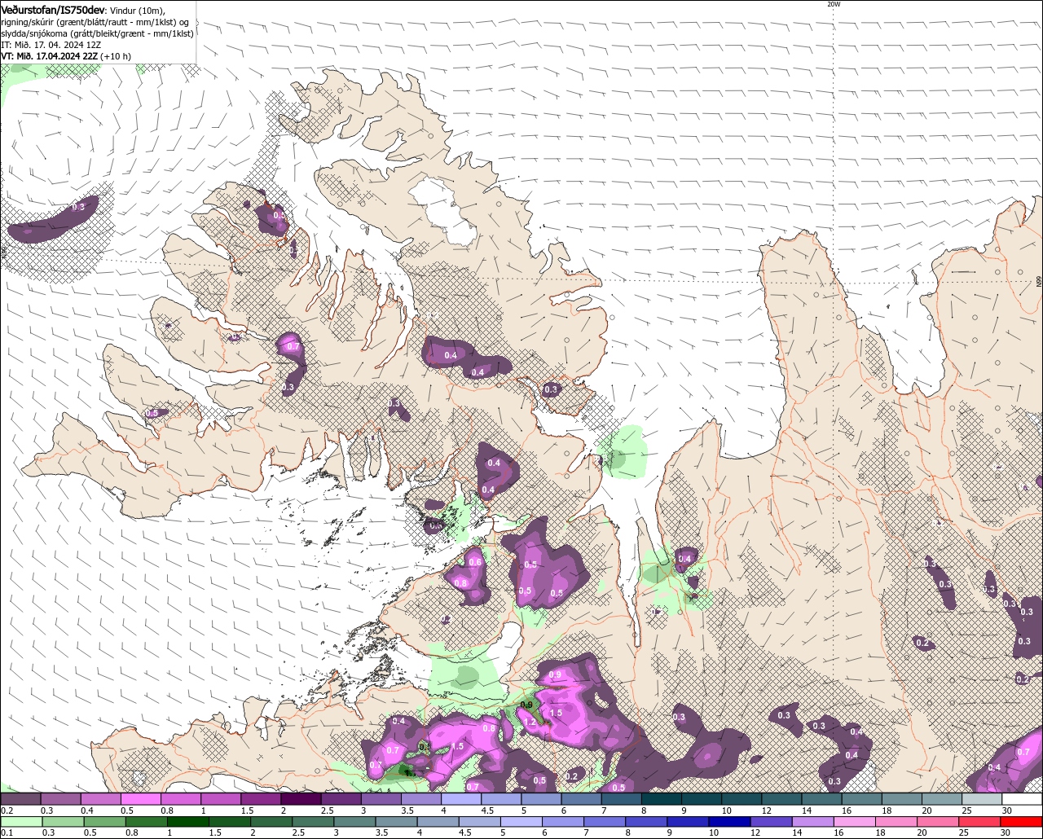
Task: Click the VT: Mið. 17.04.2024 22Z (+10 h) line
Action: (66, 56)
